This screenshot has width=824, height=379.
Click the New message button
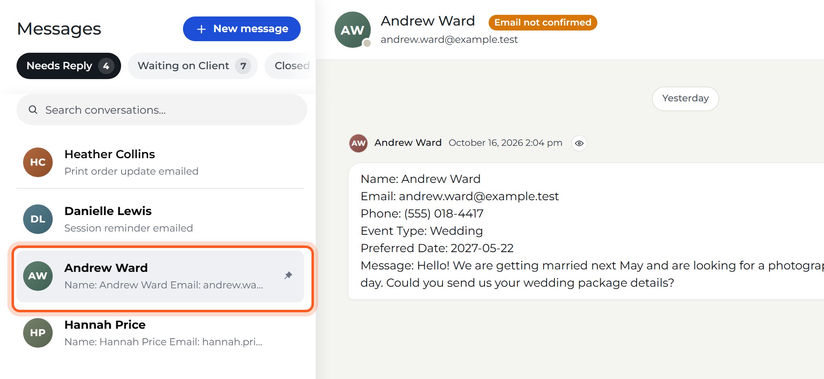click(241, 29)
